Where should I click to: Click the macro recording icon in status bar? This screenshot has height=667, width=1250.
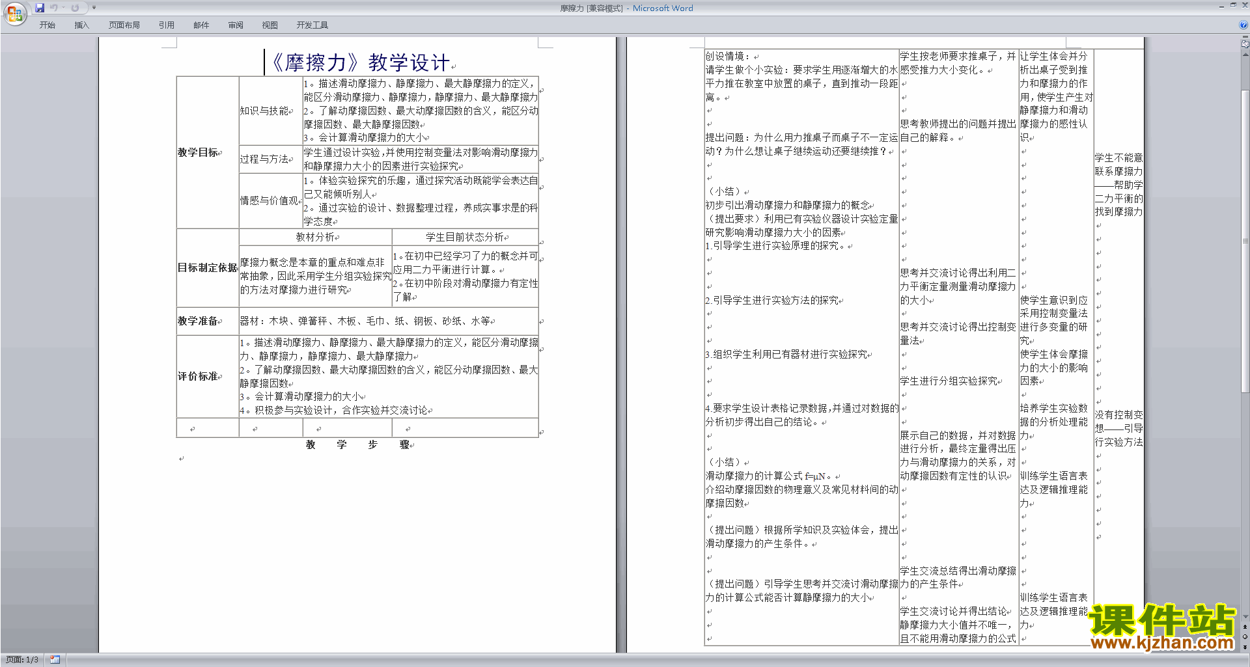point(55,660)
